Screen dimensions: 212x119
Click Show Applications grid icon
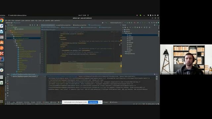coord(1,101)
